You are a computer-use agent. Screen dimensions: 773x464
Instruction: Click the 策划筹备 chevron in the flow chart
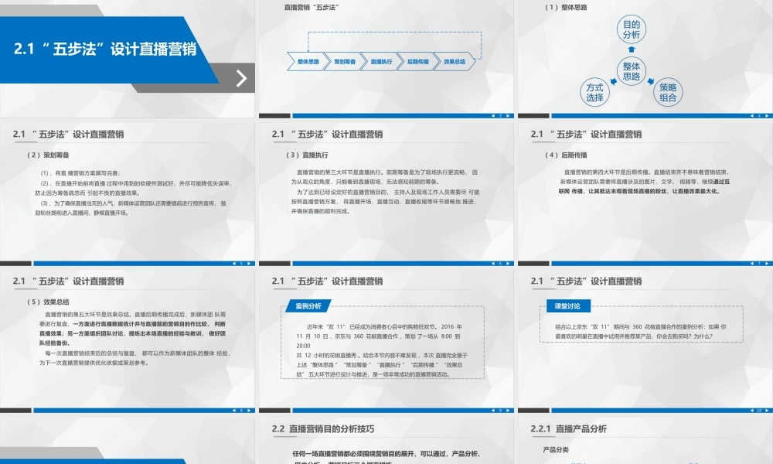346,61
